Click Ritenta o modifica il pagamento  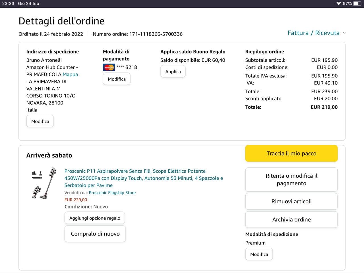click(x=291, y=179)
